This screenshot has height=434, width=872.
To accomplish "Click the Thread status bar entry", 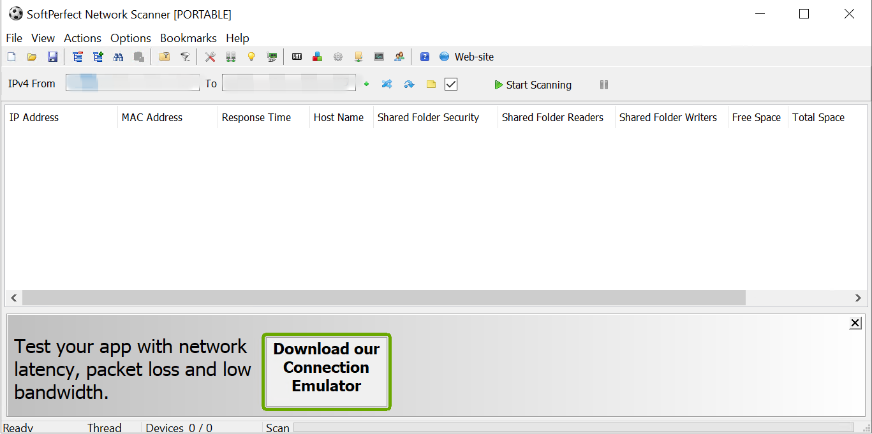I will [x=104, y=428].
